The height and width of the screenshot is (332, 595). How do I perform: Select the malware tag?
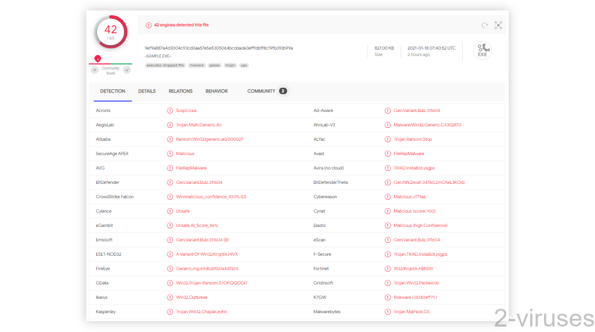[197, 65]
